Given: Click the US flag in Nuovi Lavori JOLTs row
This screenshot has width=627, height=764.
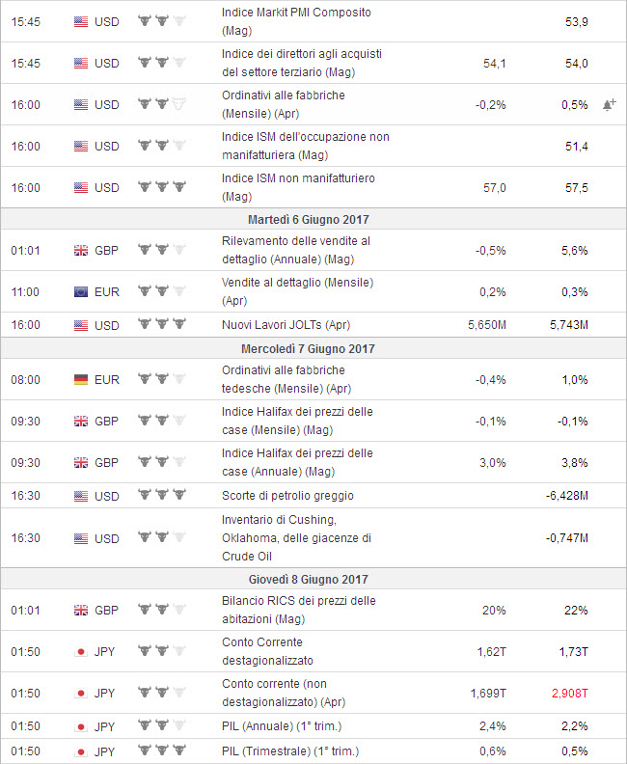Looking at the screenshot, I should (81, 324).
